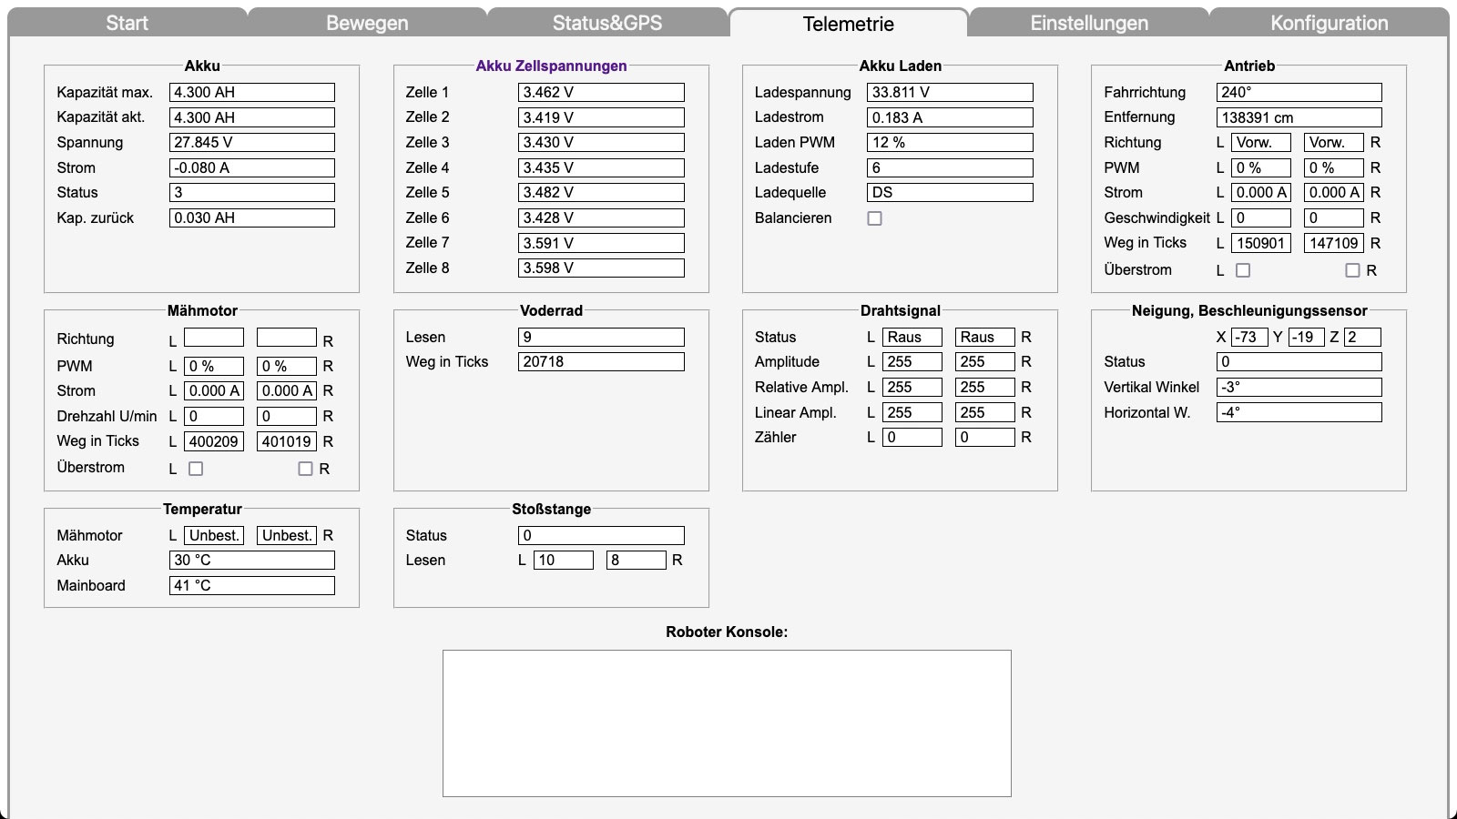
Task: Check Mähmotor Überstrom left checkbox
Action: pos(196,469)
